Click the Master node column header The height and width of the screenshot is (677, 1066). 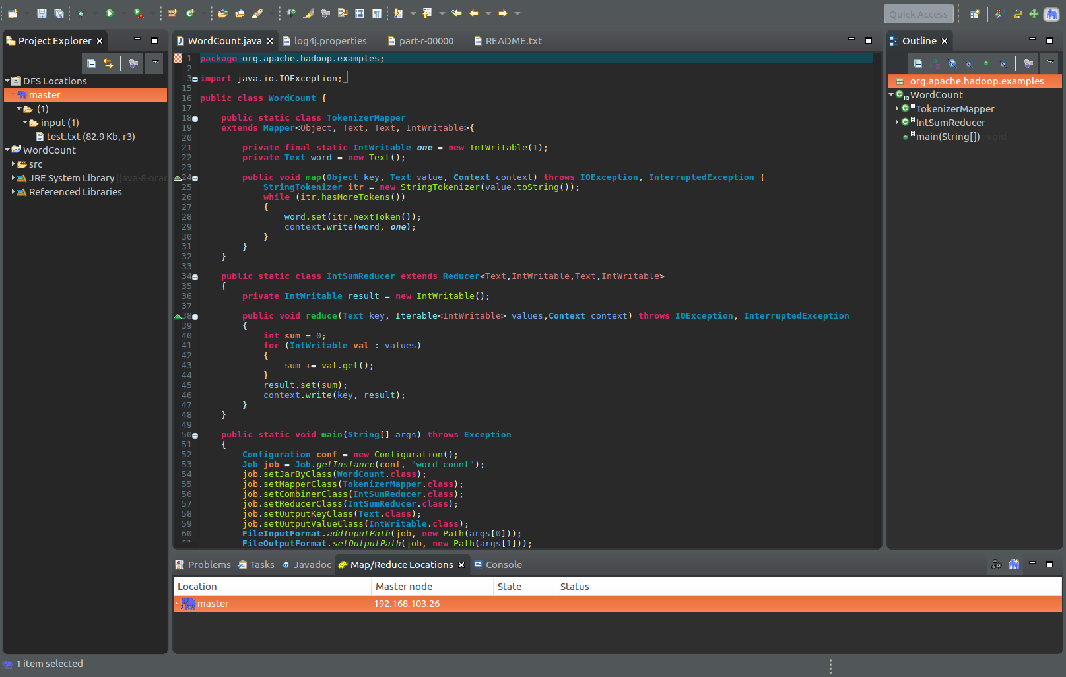432,587
